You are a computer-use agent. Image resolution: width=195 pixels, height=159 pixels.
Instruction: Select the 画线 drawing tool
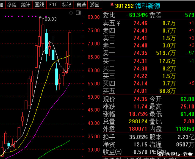click(39, 5)
